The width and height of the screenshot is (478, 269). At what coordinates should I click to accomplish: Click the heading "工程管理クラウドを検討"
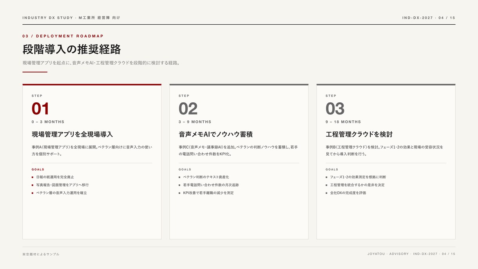click(359, 134)
